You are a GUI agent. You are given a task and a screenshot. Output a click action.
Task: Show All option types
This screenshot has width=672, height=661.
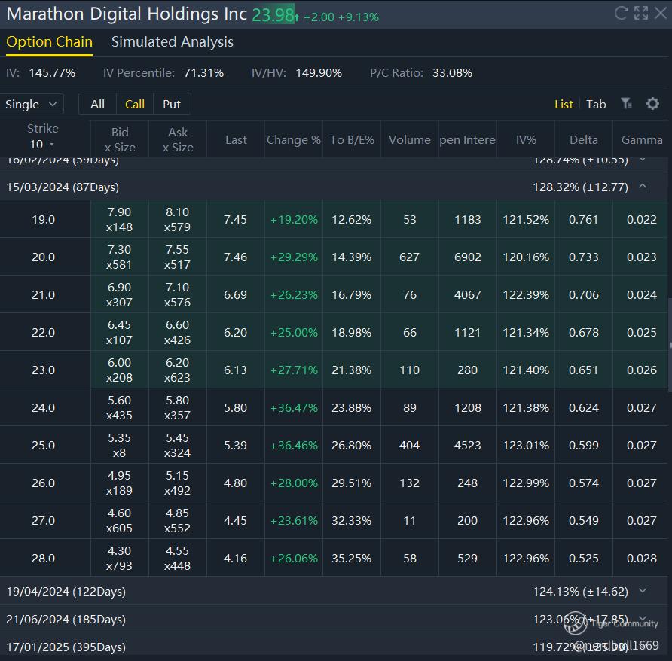pyautogui.click(x=97, y=105)
